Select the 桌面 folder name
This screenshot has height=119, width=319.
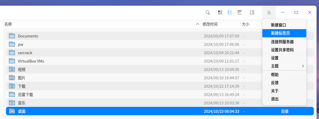(x=22, y=111)
